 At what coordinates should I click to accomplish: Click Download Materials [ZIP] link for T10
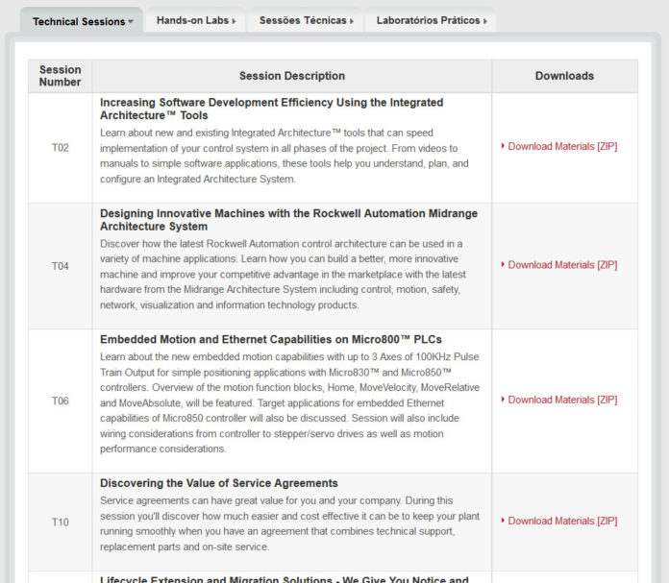point(562,521)
